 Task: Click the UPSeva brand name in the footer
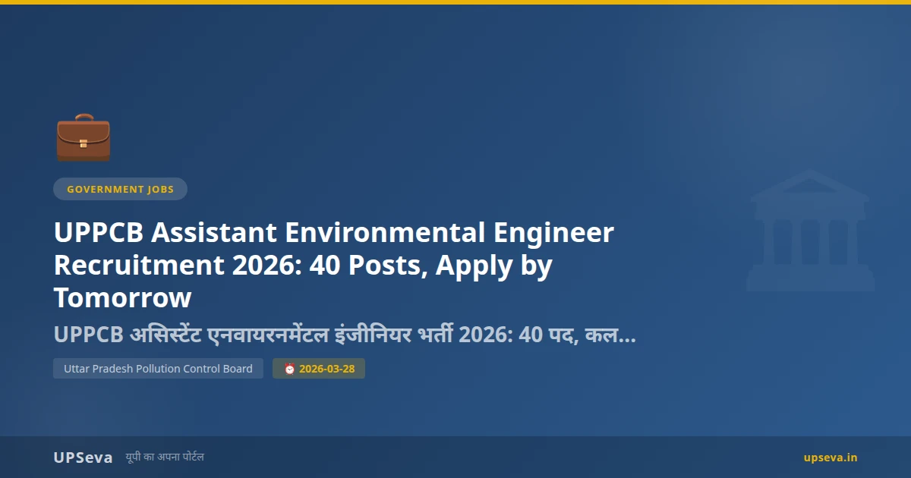83,458
